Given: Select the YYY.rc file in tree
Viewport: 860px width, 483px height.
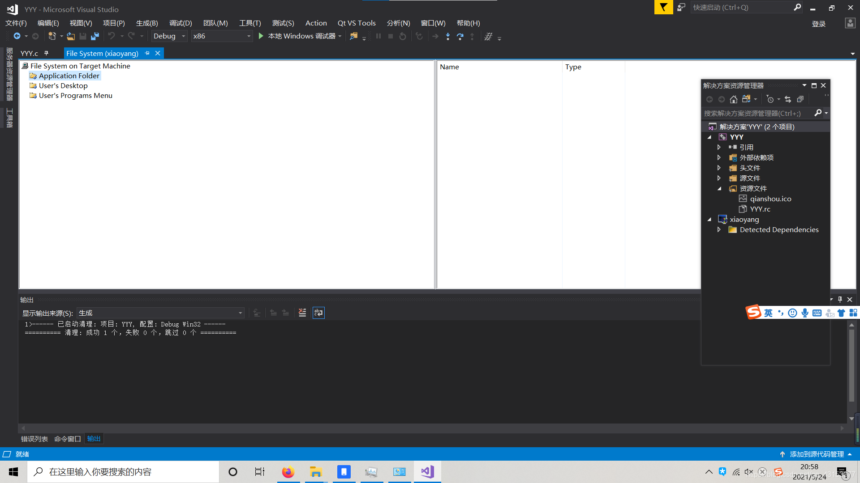Looking at the screenshot, I should coord(760,209).
